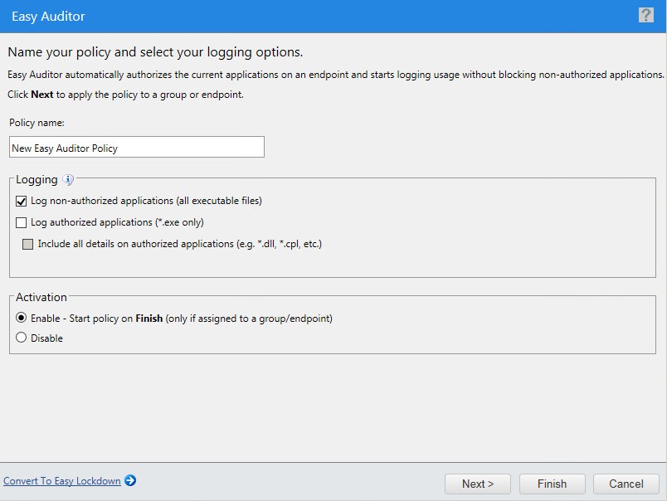The width and height of the screenshot is (667, 501).
Task: Cancel the Easy Auditor wizard
Action: click(626, 484)
